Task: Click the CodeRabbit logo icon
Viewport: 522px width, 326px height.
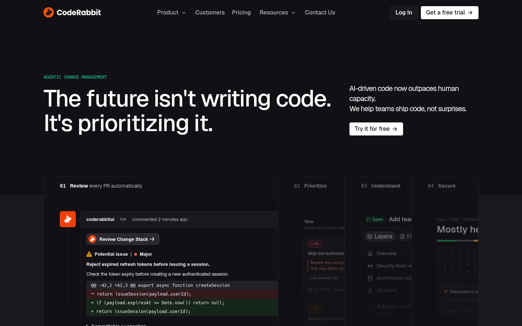Action: 49,12
